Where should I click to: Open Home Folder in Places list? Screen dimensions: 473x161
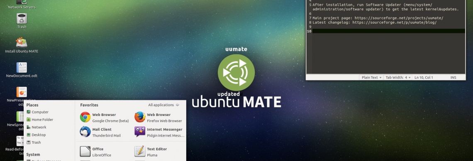(x=40, y=120)
